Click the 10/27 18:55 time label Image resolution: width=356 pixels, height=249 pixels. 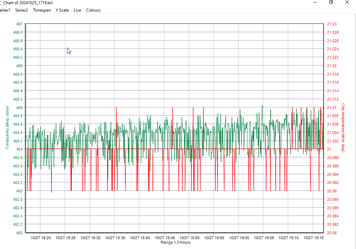tap(214, 238)
